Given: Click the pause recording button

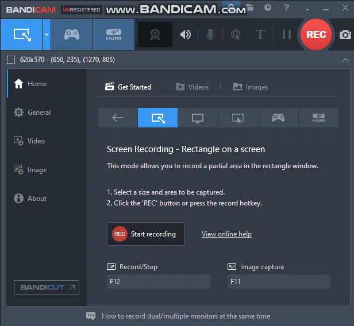Looking at the screenshot, I should point(287,34).
